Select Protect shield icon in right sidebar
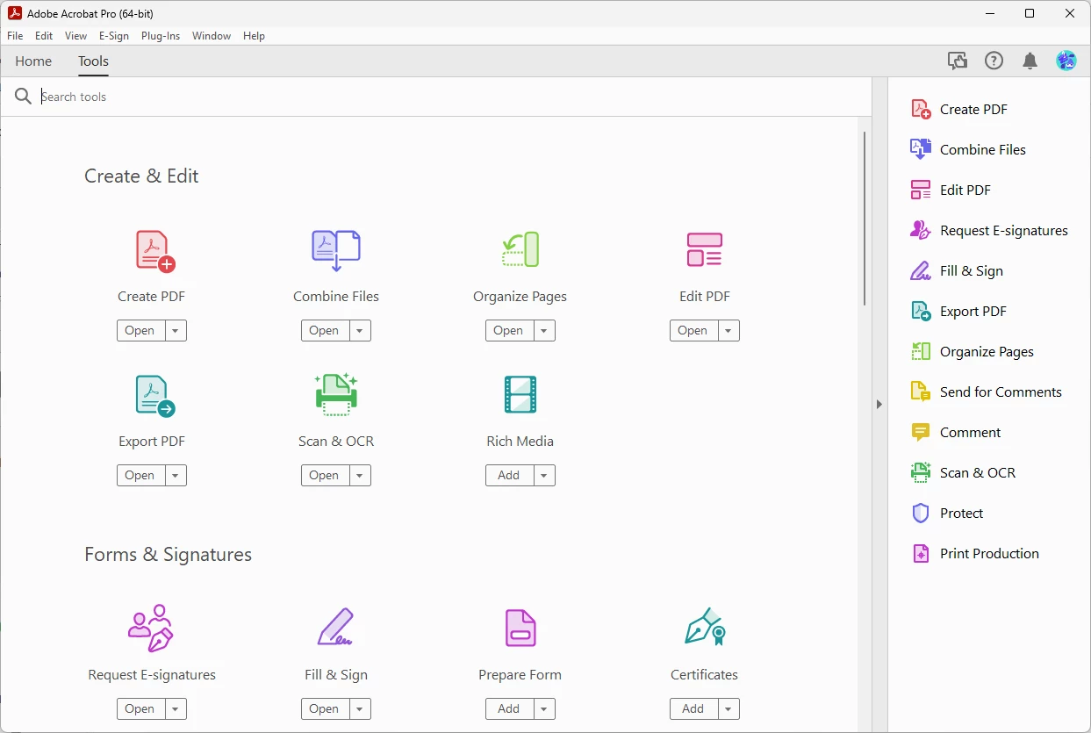1091x733 pixels. coord(921,514)
